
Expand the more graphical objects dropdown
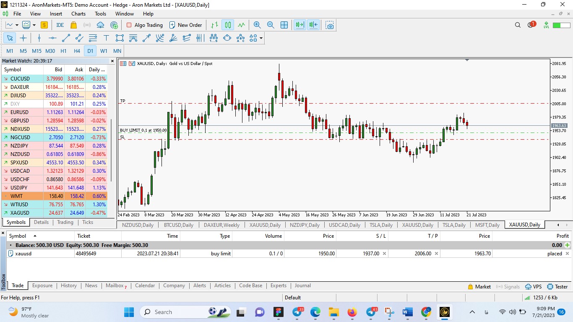(x=261, y=38)
